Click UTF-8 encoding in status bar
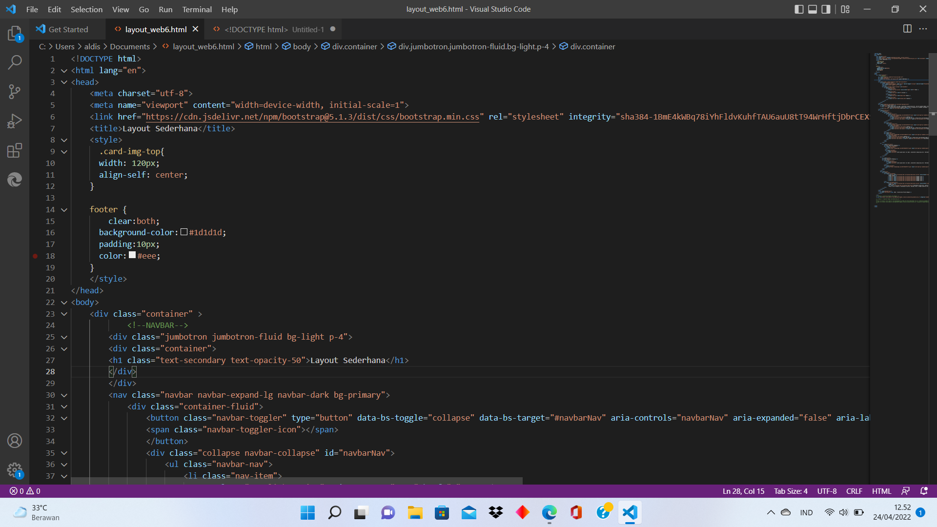 826,491
